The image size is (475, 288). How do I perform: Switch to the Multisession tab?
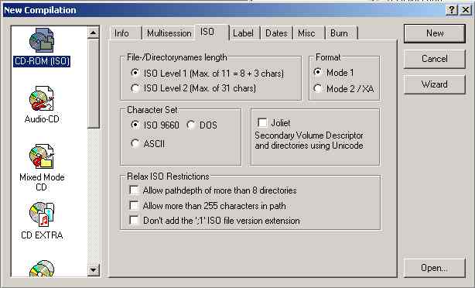click(x=169, y=33)
